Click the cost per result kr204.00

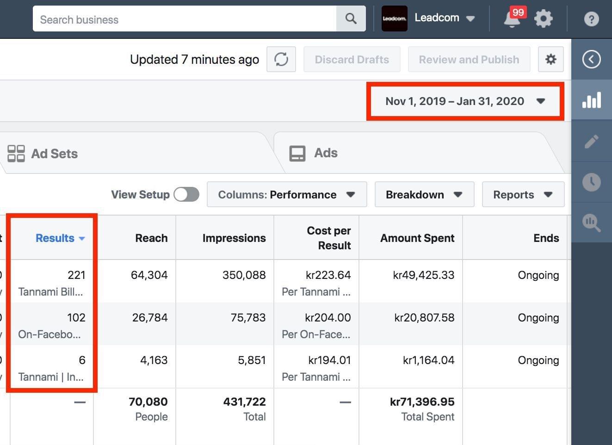pos(328,318)
